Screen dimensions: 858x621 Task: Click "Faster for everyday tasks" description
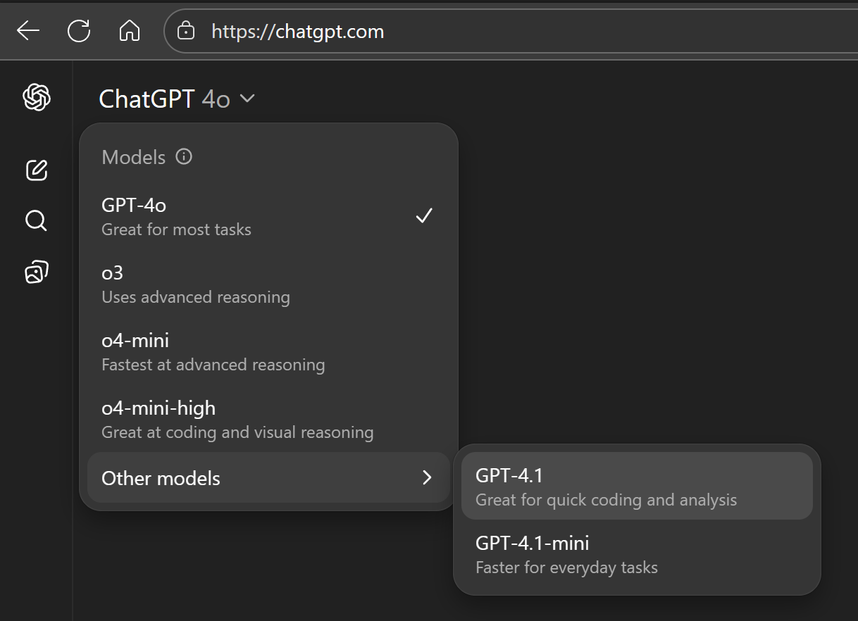(x=567, y=567)
